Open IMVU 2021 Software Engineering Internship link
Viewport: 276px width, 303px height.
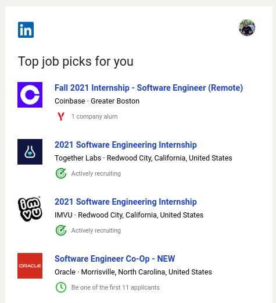(x=126, y=202)
